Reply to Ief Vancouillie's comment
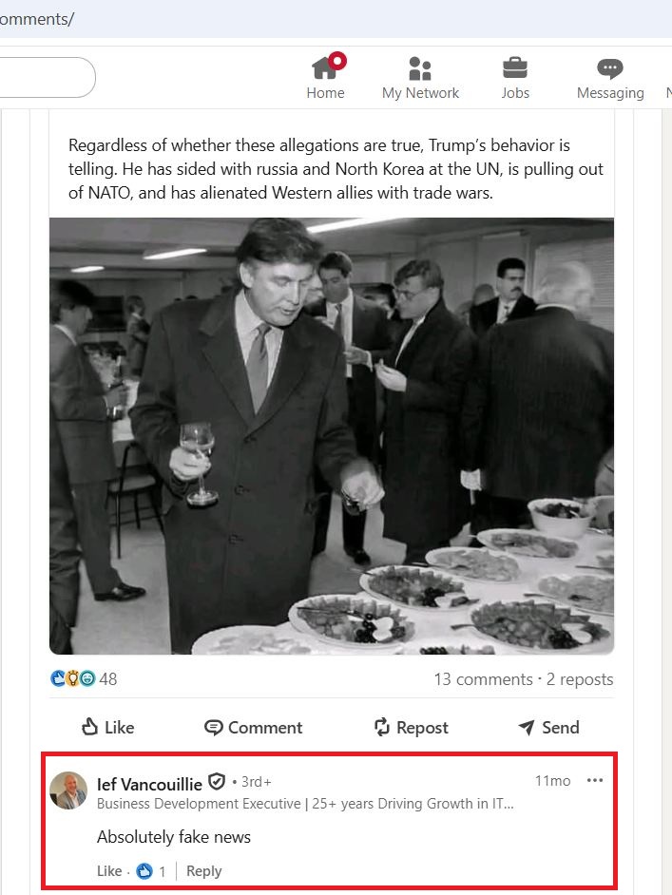 203,871
